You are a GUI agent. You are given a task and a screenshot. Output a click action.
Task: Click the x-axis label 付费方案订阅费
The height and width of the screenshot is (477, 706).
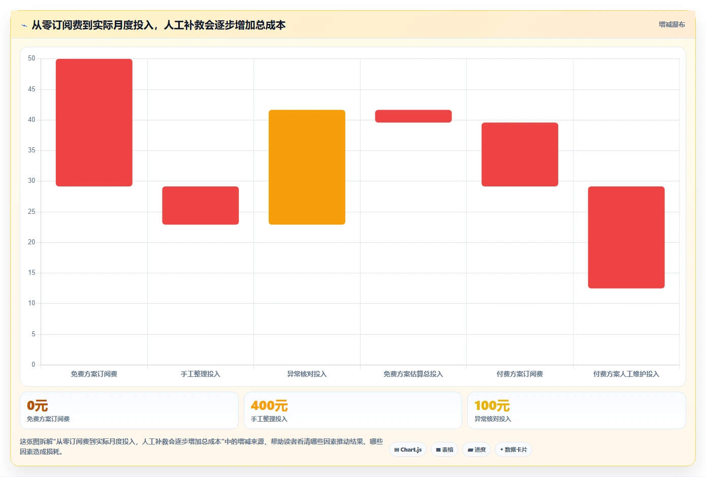point(520,374)
